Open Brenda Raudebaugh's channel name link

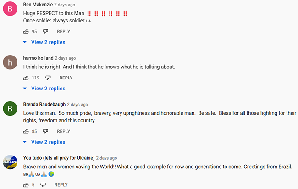[x=44, y=105]
